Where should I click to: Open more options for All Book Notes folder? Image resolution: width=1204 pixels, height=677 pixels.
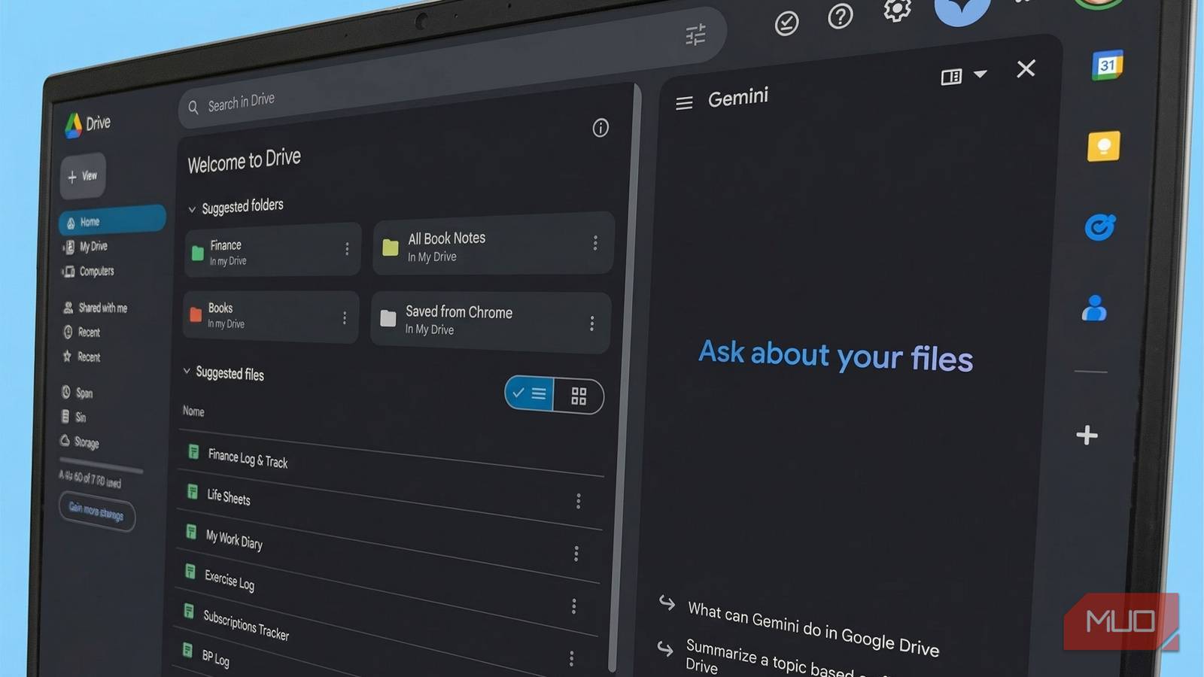coord(595,242)
